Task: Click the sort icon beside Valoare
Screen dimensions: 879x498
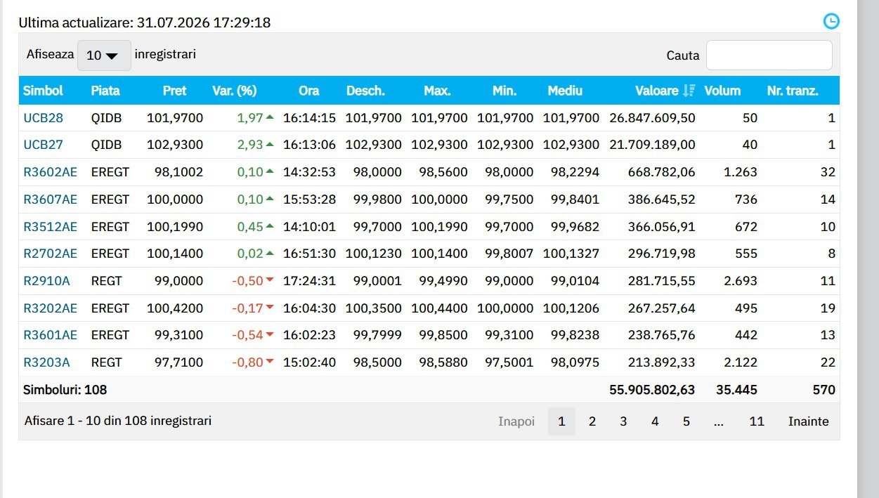Action: (689, 91)
